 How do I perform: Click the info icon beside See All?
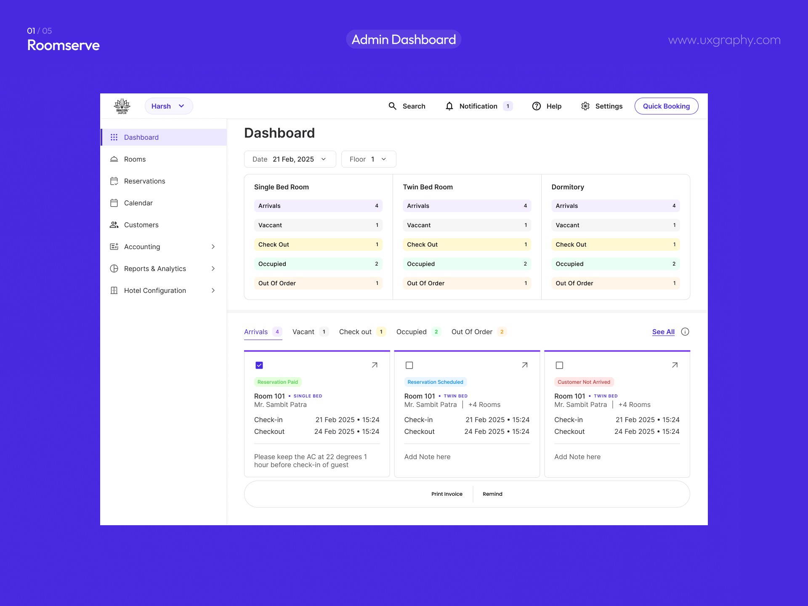coord(685,332)
